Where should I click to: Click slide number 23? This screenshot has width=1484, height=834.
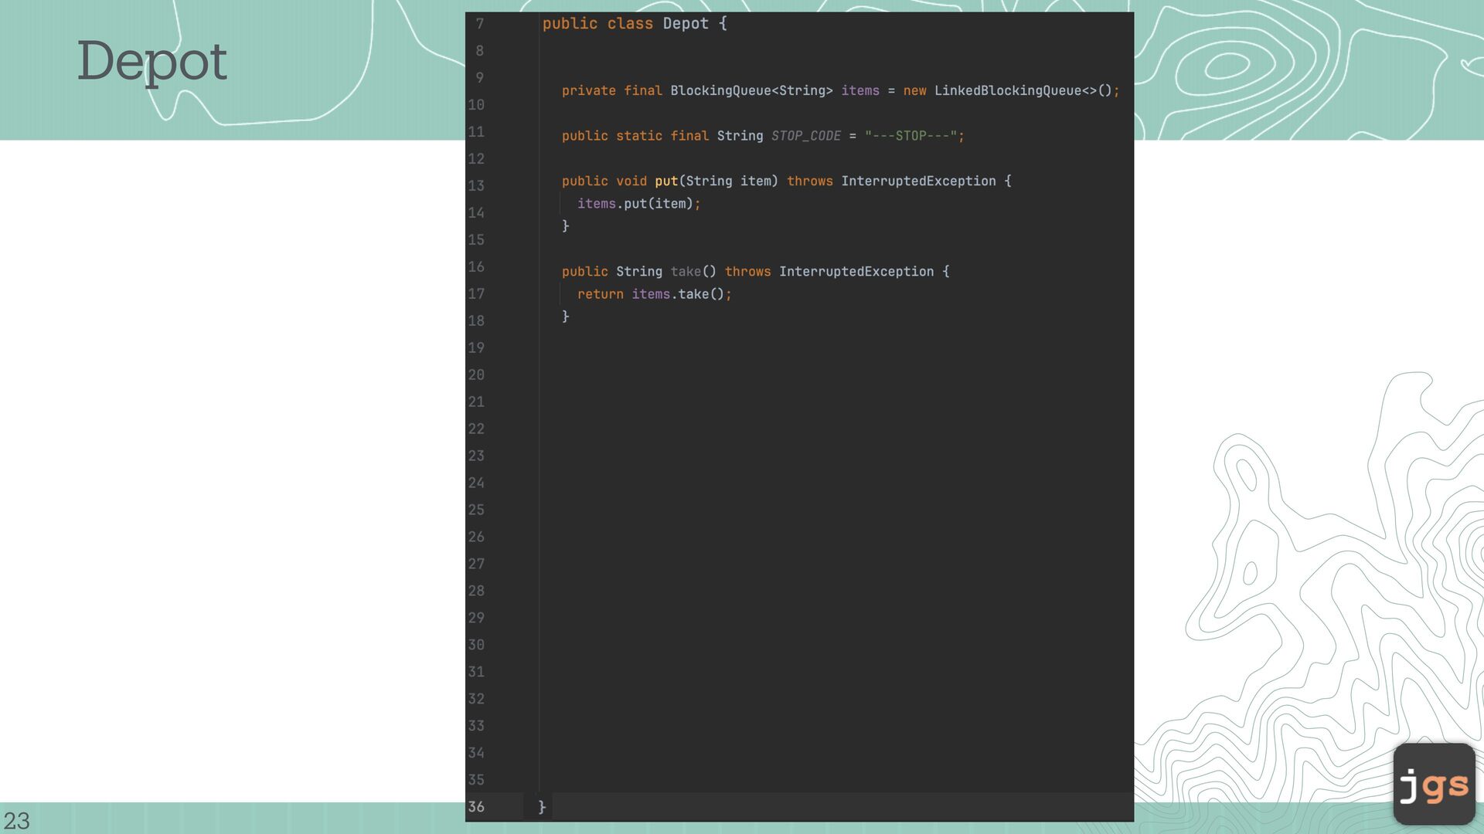(16, 820)
